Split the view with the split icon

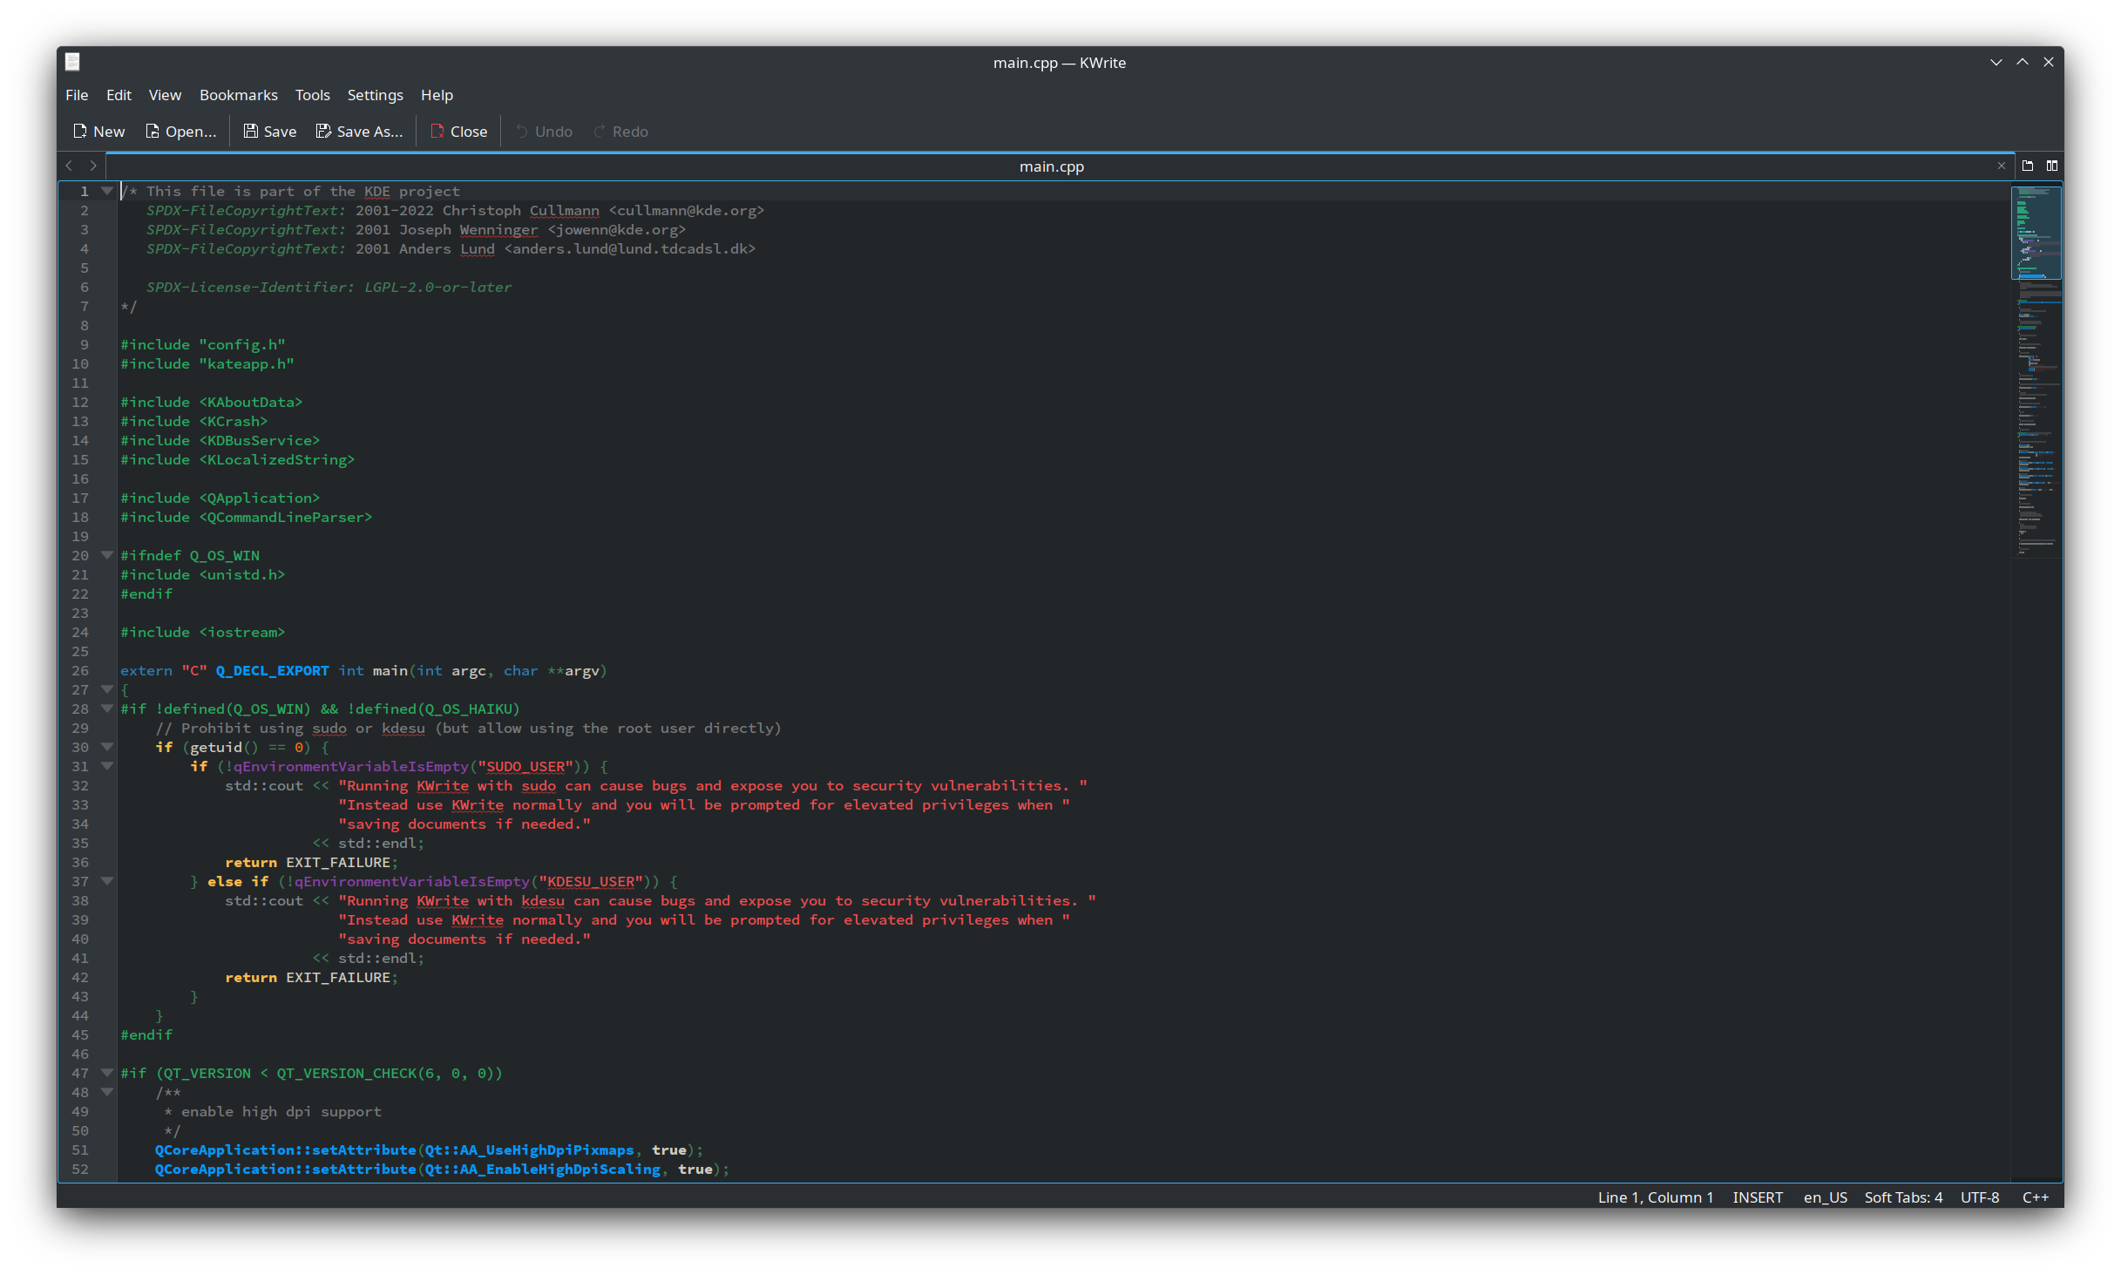pos(2052,166)
